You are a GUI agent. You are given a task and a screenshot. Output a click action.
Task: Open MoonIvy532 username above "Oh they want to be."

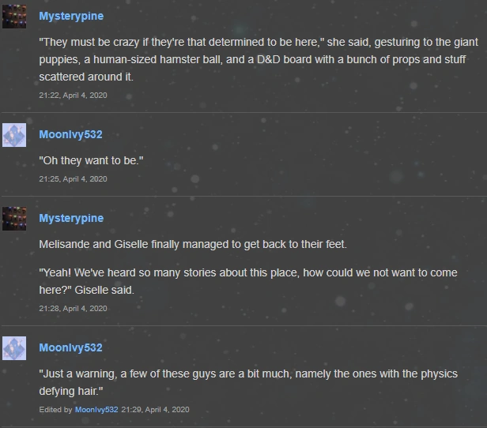click(70, 134)
